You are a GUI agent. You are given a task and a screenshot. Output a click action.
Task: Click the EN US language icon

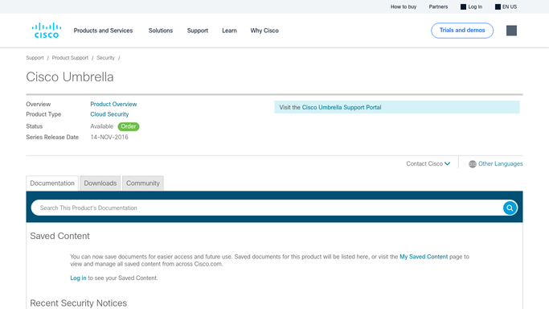(498, 6)
